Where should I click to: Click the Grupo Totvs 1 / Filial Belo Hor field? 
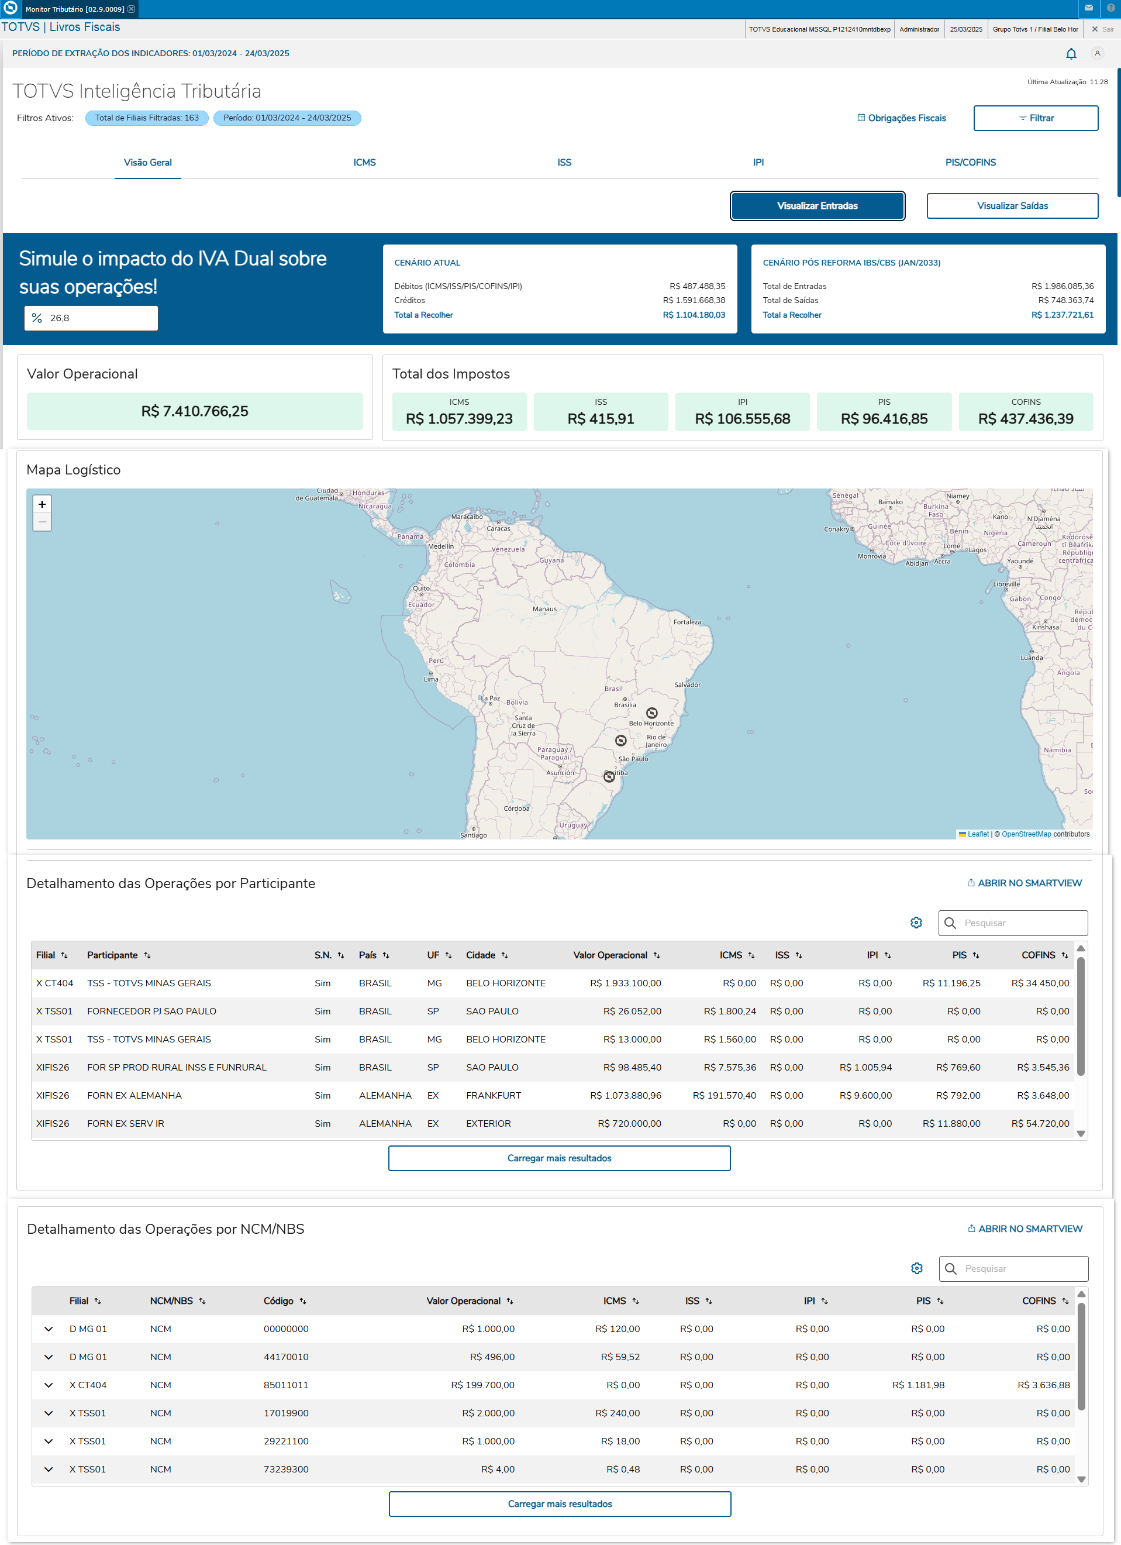[1035, 29]
